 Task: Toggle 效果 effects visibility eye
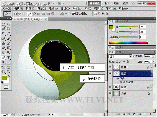point(118,78)
